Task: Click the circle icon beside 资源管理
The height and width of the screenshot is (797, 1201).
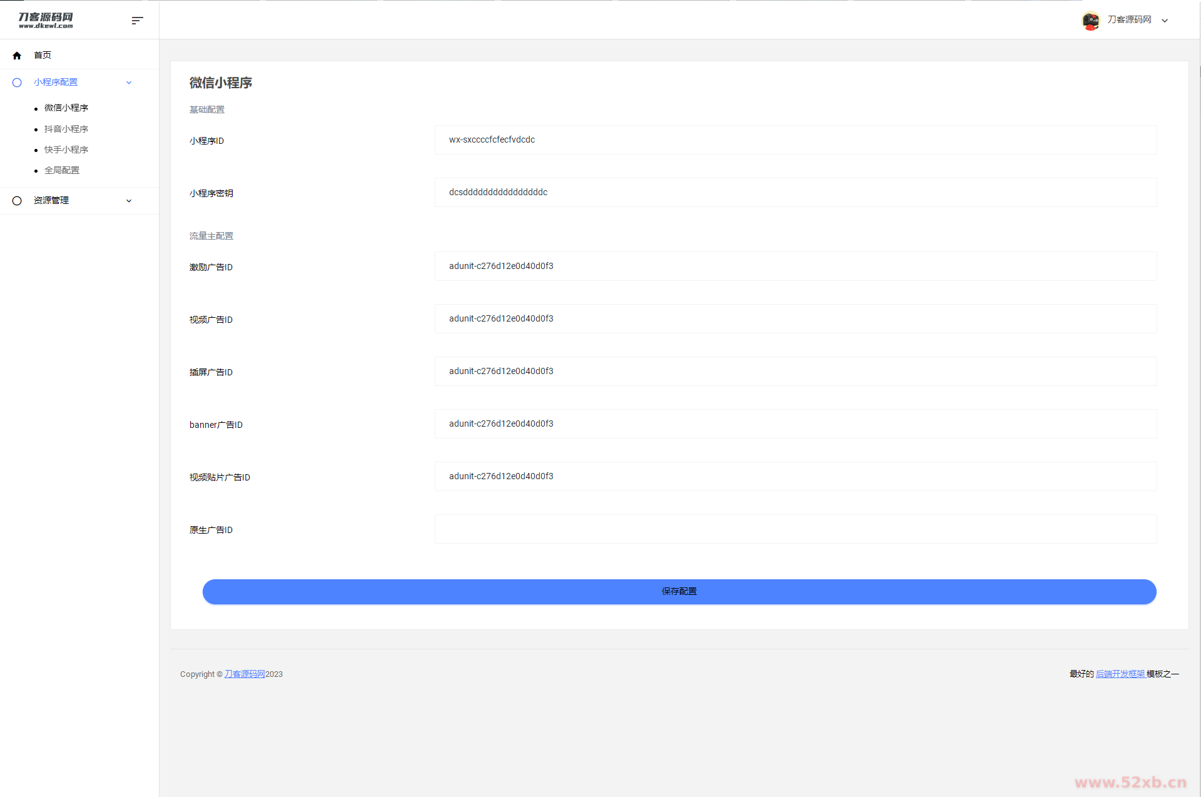Action: pos(17,201)
